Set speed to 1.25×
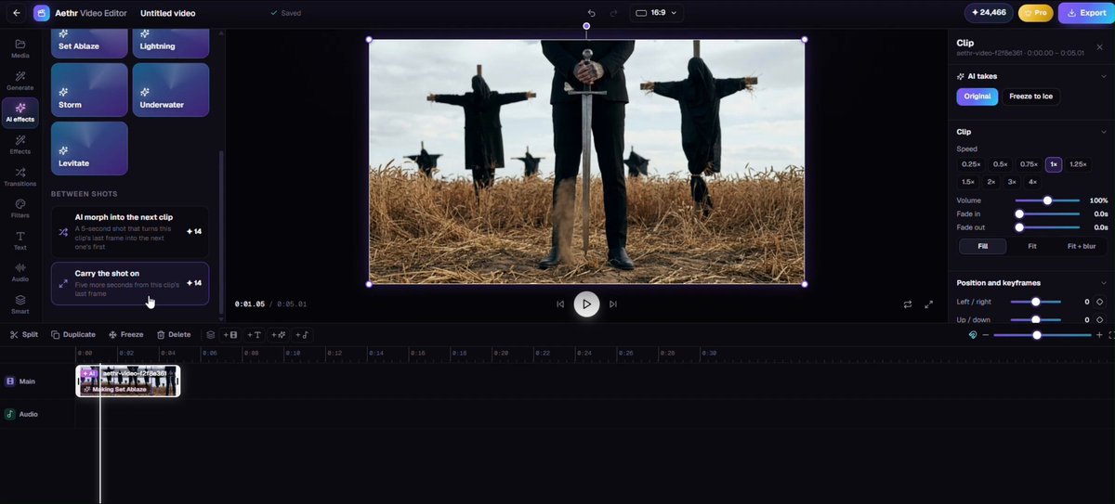The height and width of the screenshot is (504, 1115). pos(1078,164)
